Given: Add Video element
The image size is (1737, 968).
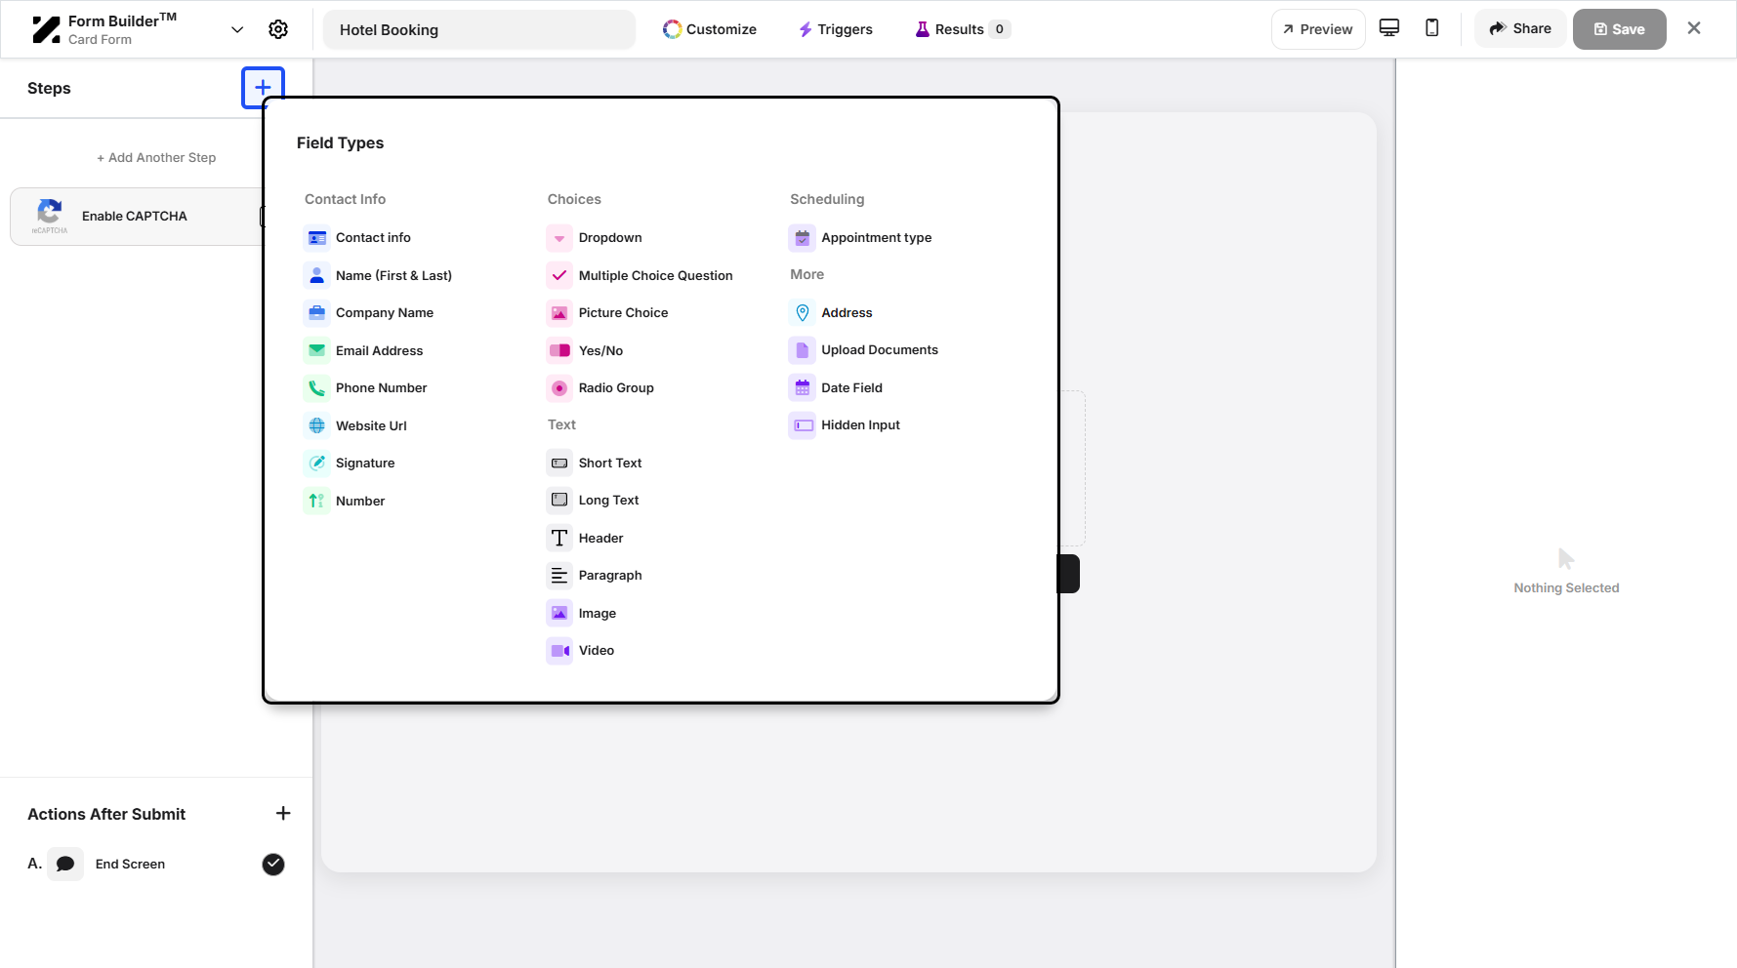Looking at the screenshot, I should pos(581,650).
